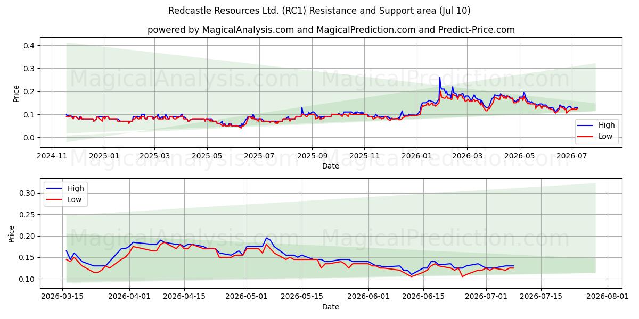The height and width of the screenshot is (319, 639).
Task: Click the '2026-04-15' bottom axis label
Action: point(185,298)
